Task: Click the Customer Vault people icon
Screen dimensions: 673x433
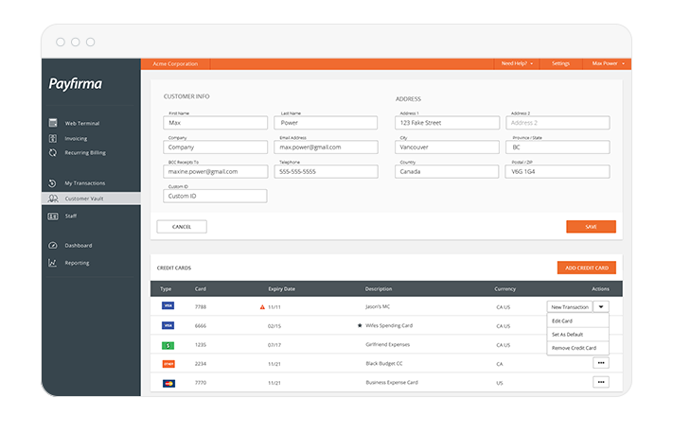Action: click(x=53, y=199)
